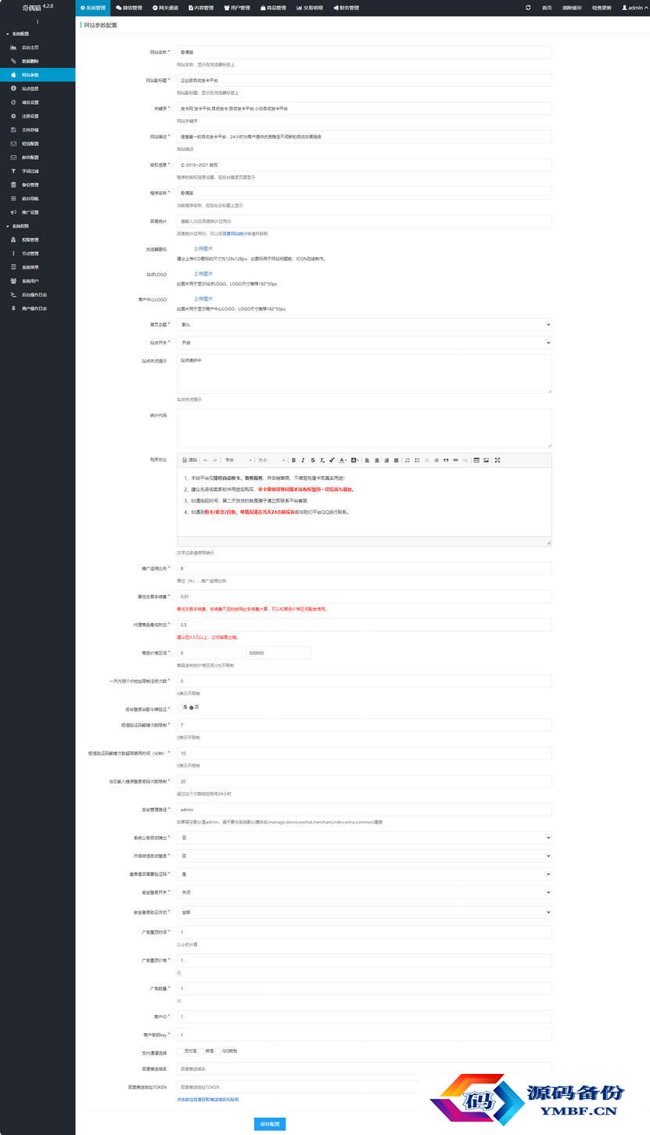Viewport: 650px width, 1135px height.
Task: Click 清除缓存 in the top bar
Action: pyautogui.click(x=572, y=7)
